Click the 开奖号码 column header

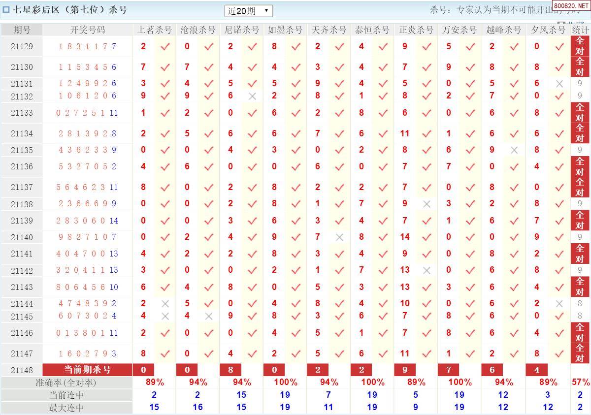pos(88,30)
